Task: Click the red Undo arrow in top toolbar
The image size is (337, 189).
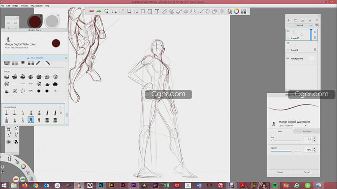Action: coord(92,11)
